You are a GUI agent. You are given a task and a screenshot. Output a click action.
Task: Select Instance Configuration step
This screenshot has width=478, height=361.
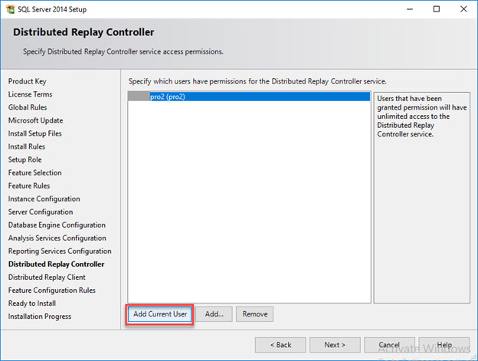click(x=44, y=199)
